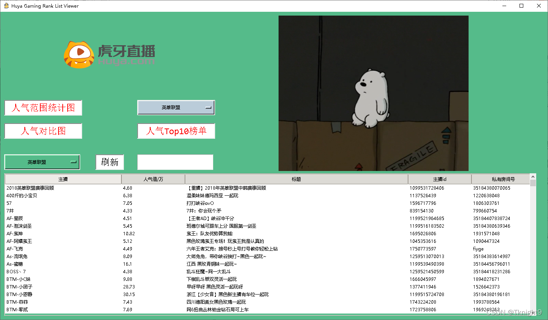
Task: Click title 温柔妹妹 德玛西亚 一起玩
Action: coord(212,195)
